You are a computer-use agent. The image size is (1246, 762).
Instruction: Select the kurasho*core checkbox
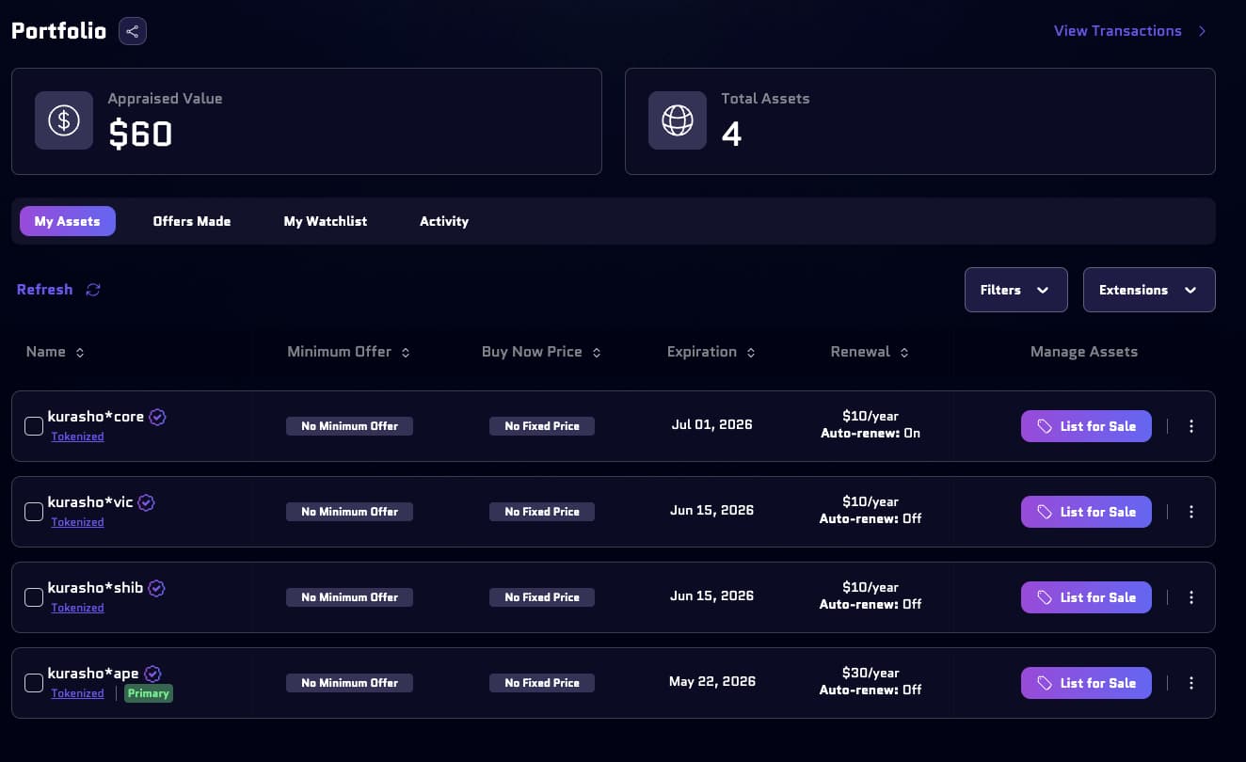[x=34, y=426]
